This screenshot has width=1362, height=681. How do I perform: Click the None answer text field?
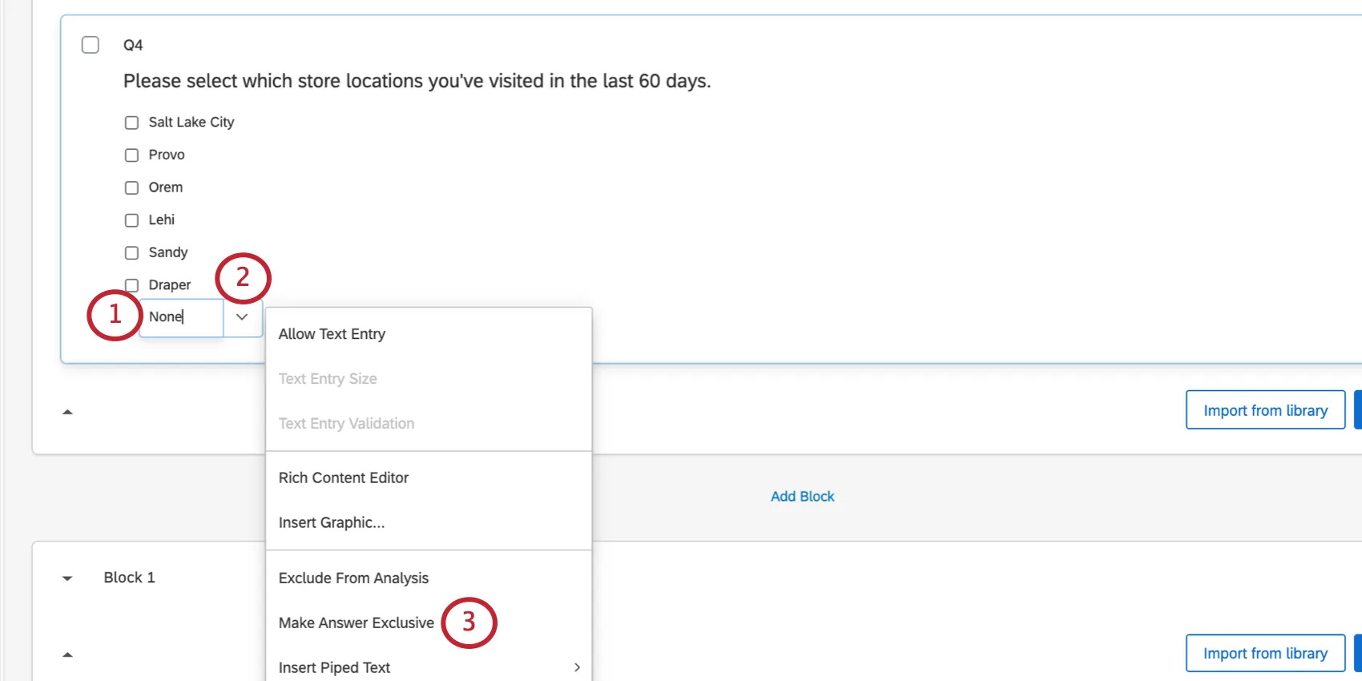(x=181, y=317)
